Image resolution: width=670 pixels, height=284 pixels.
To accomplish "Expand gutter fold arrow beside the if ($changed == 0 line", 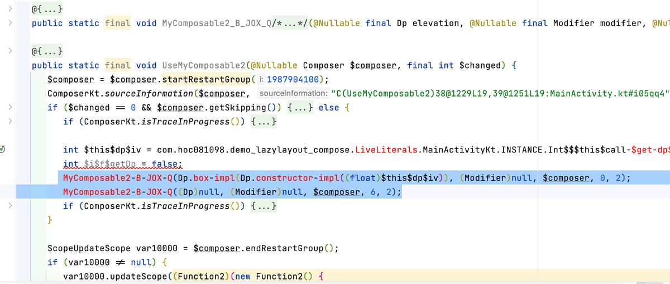I will pyautogui.click(x=10, y=107).
